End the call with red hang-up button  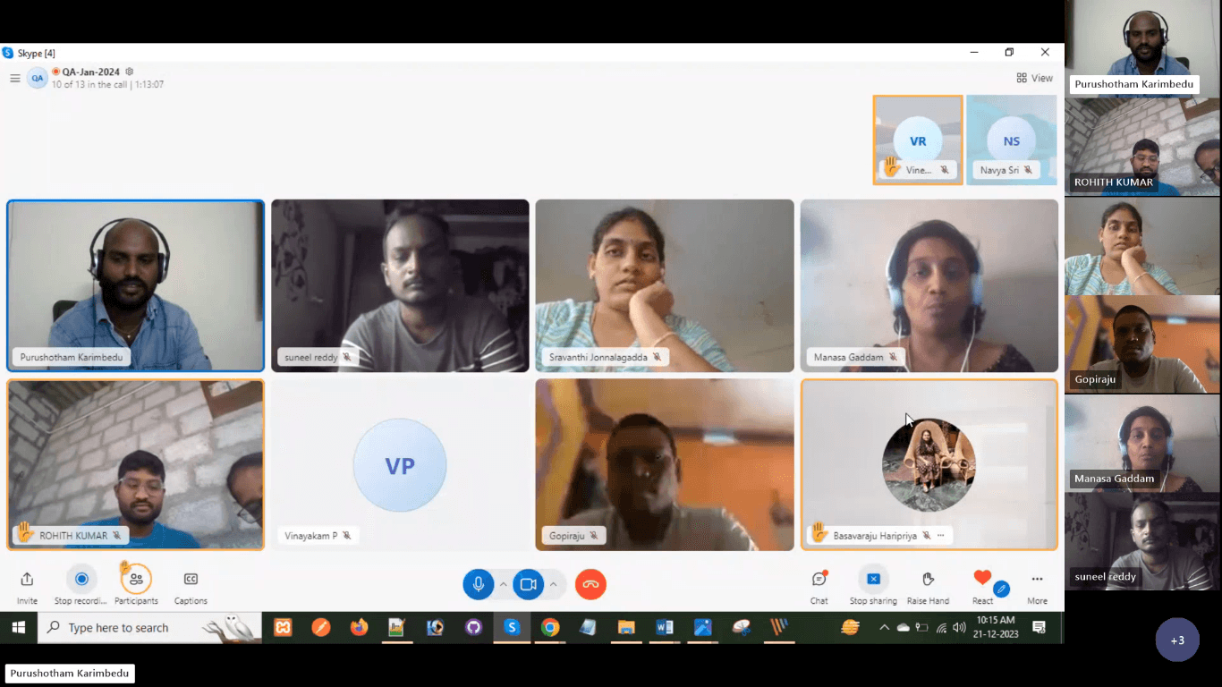pos(590,584)
